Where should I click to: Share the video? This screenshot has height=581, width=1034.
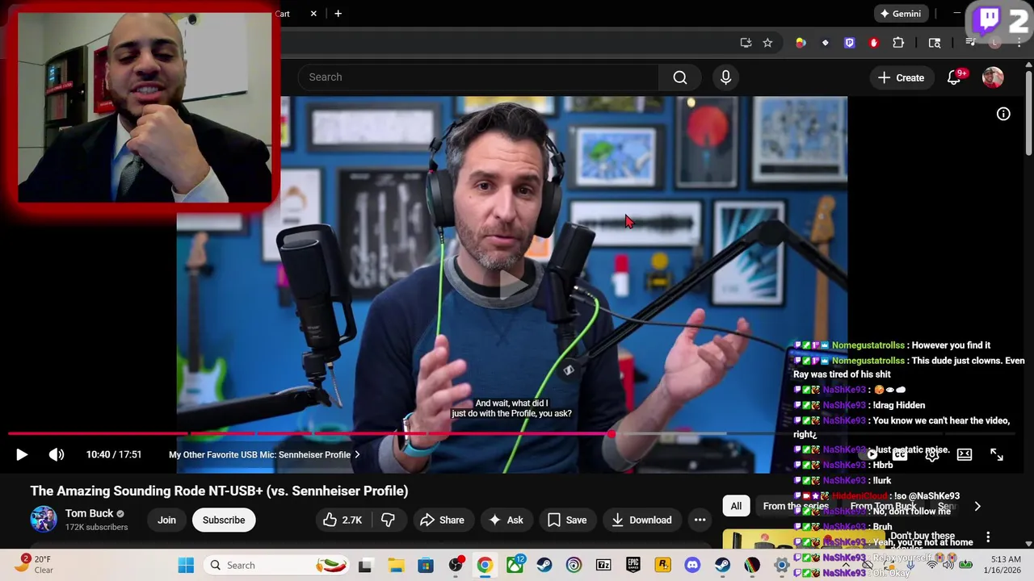coord(442,520)
